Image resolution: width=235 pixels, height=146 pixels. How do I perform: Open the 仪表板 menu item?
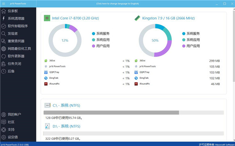pos(13,11)
